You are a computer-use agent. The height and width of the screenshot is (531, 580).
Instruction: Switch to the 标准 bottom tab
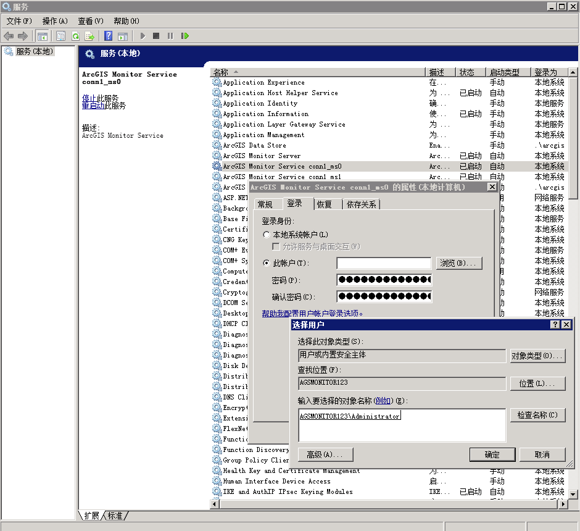click(115, 516)
